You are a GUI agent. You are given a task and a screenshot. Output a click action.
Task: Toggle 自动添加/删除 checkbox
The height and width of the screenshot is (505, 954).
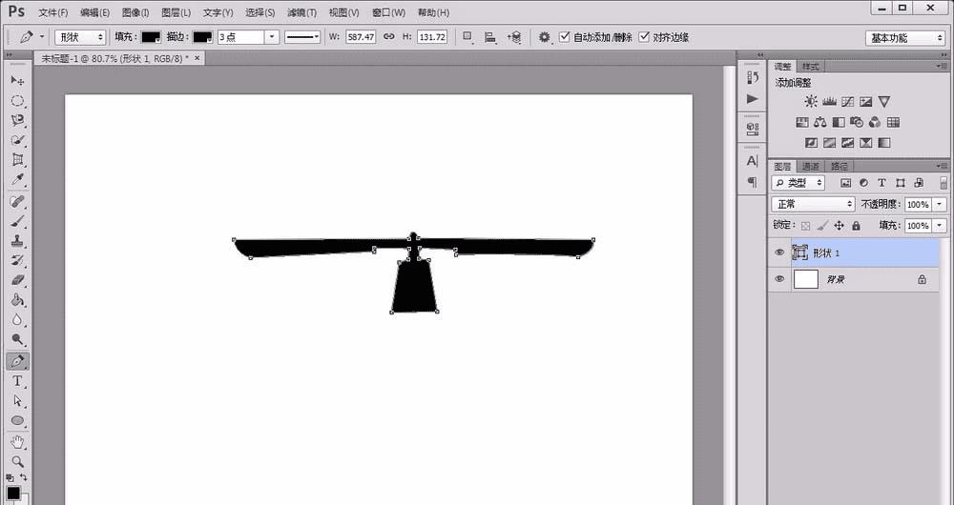tap(564, 37)
